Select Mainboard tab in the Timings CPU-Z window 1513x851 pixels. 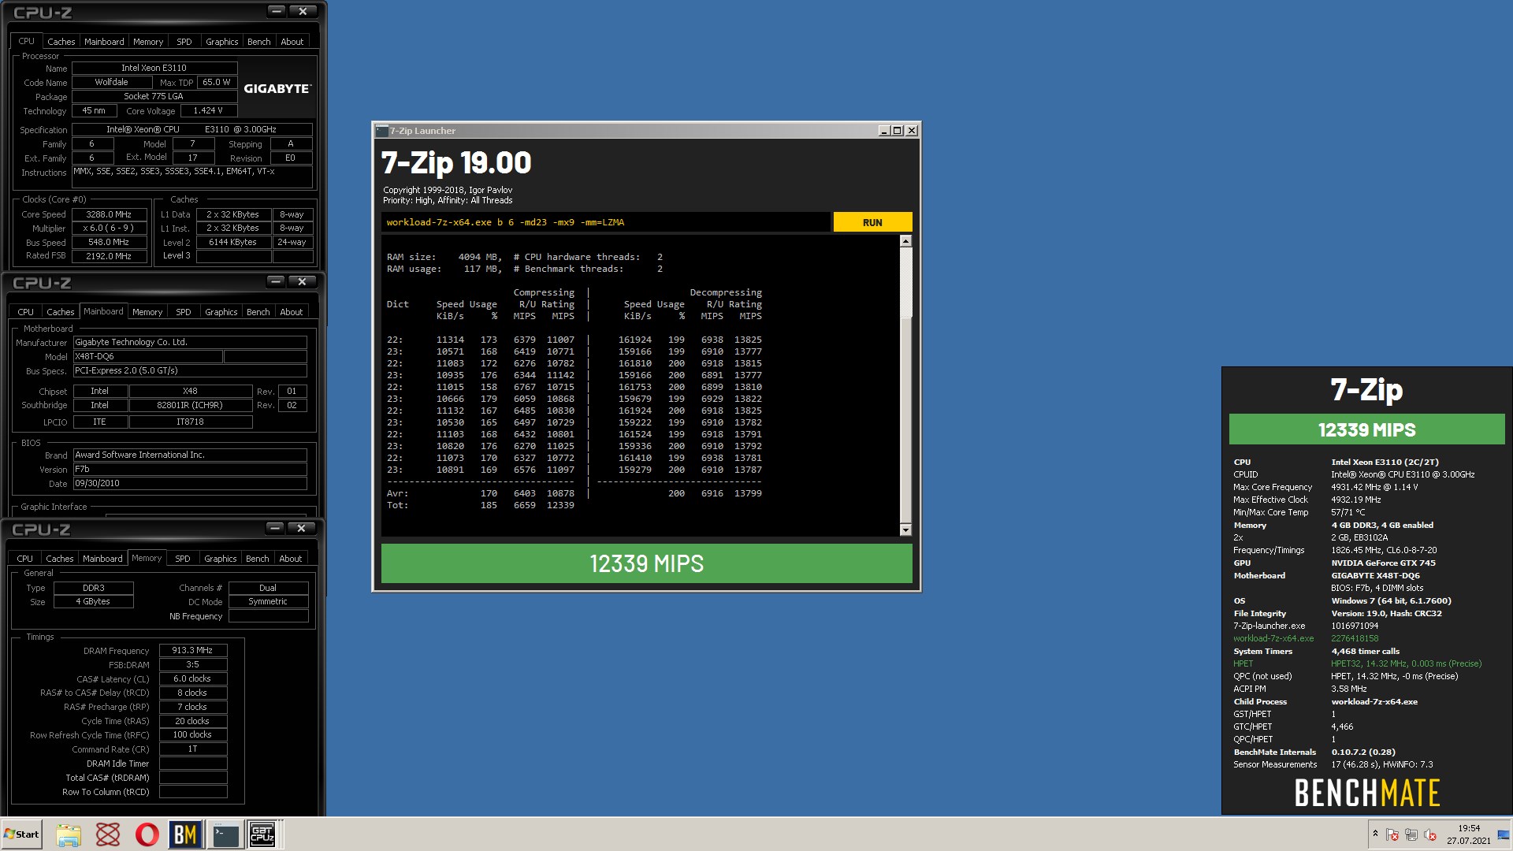coord(102,559)
